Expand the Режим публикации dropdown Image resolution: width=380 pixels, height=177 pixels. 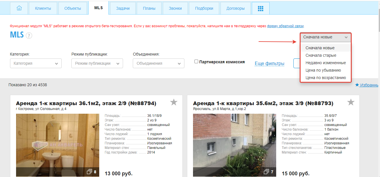click(97, 63)
